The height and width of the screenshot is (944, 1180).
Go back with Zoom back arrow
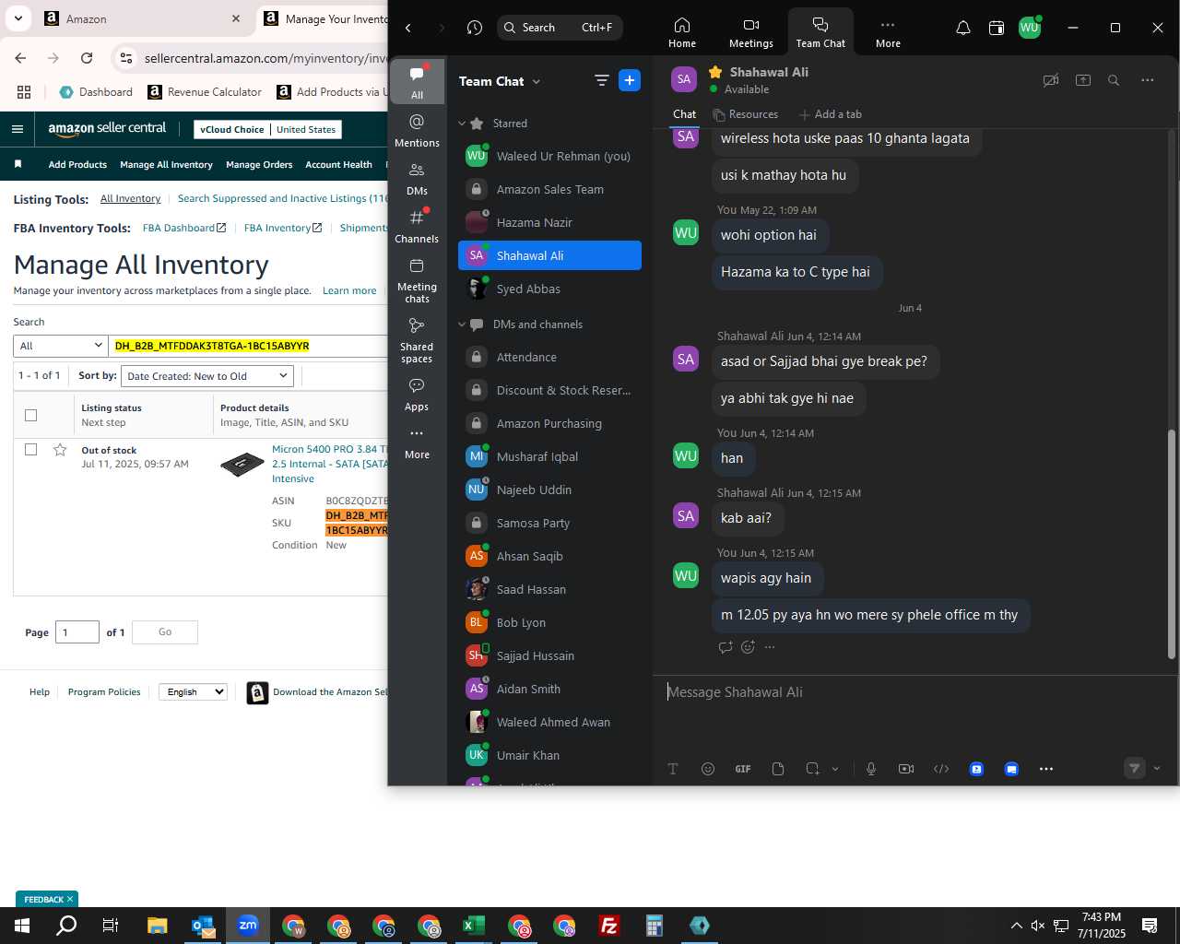(408, 28)
